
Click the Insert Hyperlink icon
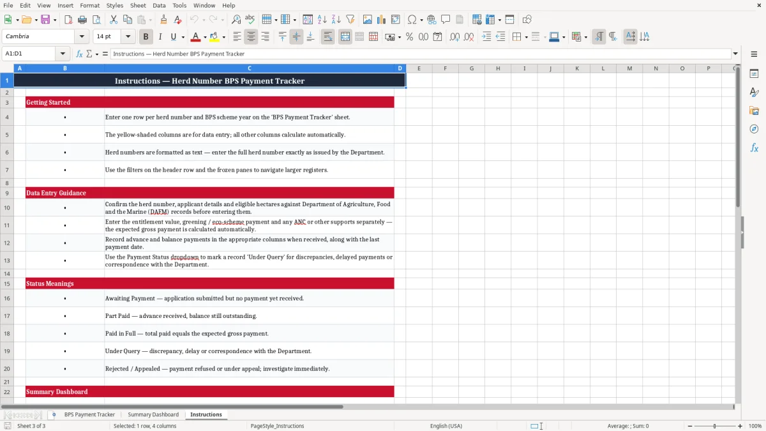432,20
